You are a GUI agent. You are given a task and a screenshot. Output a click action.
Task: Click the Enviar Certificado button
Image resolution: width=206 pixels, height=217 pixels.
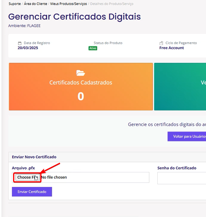coord(32,192)
